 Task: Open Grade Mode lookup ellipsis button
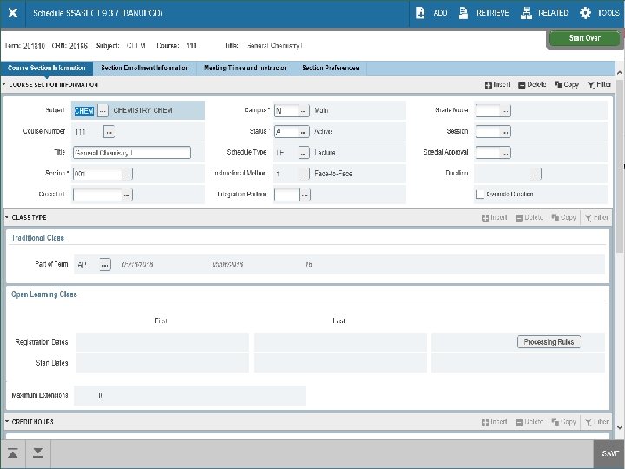[505, 111]
